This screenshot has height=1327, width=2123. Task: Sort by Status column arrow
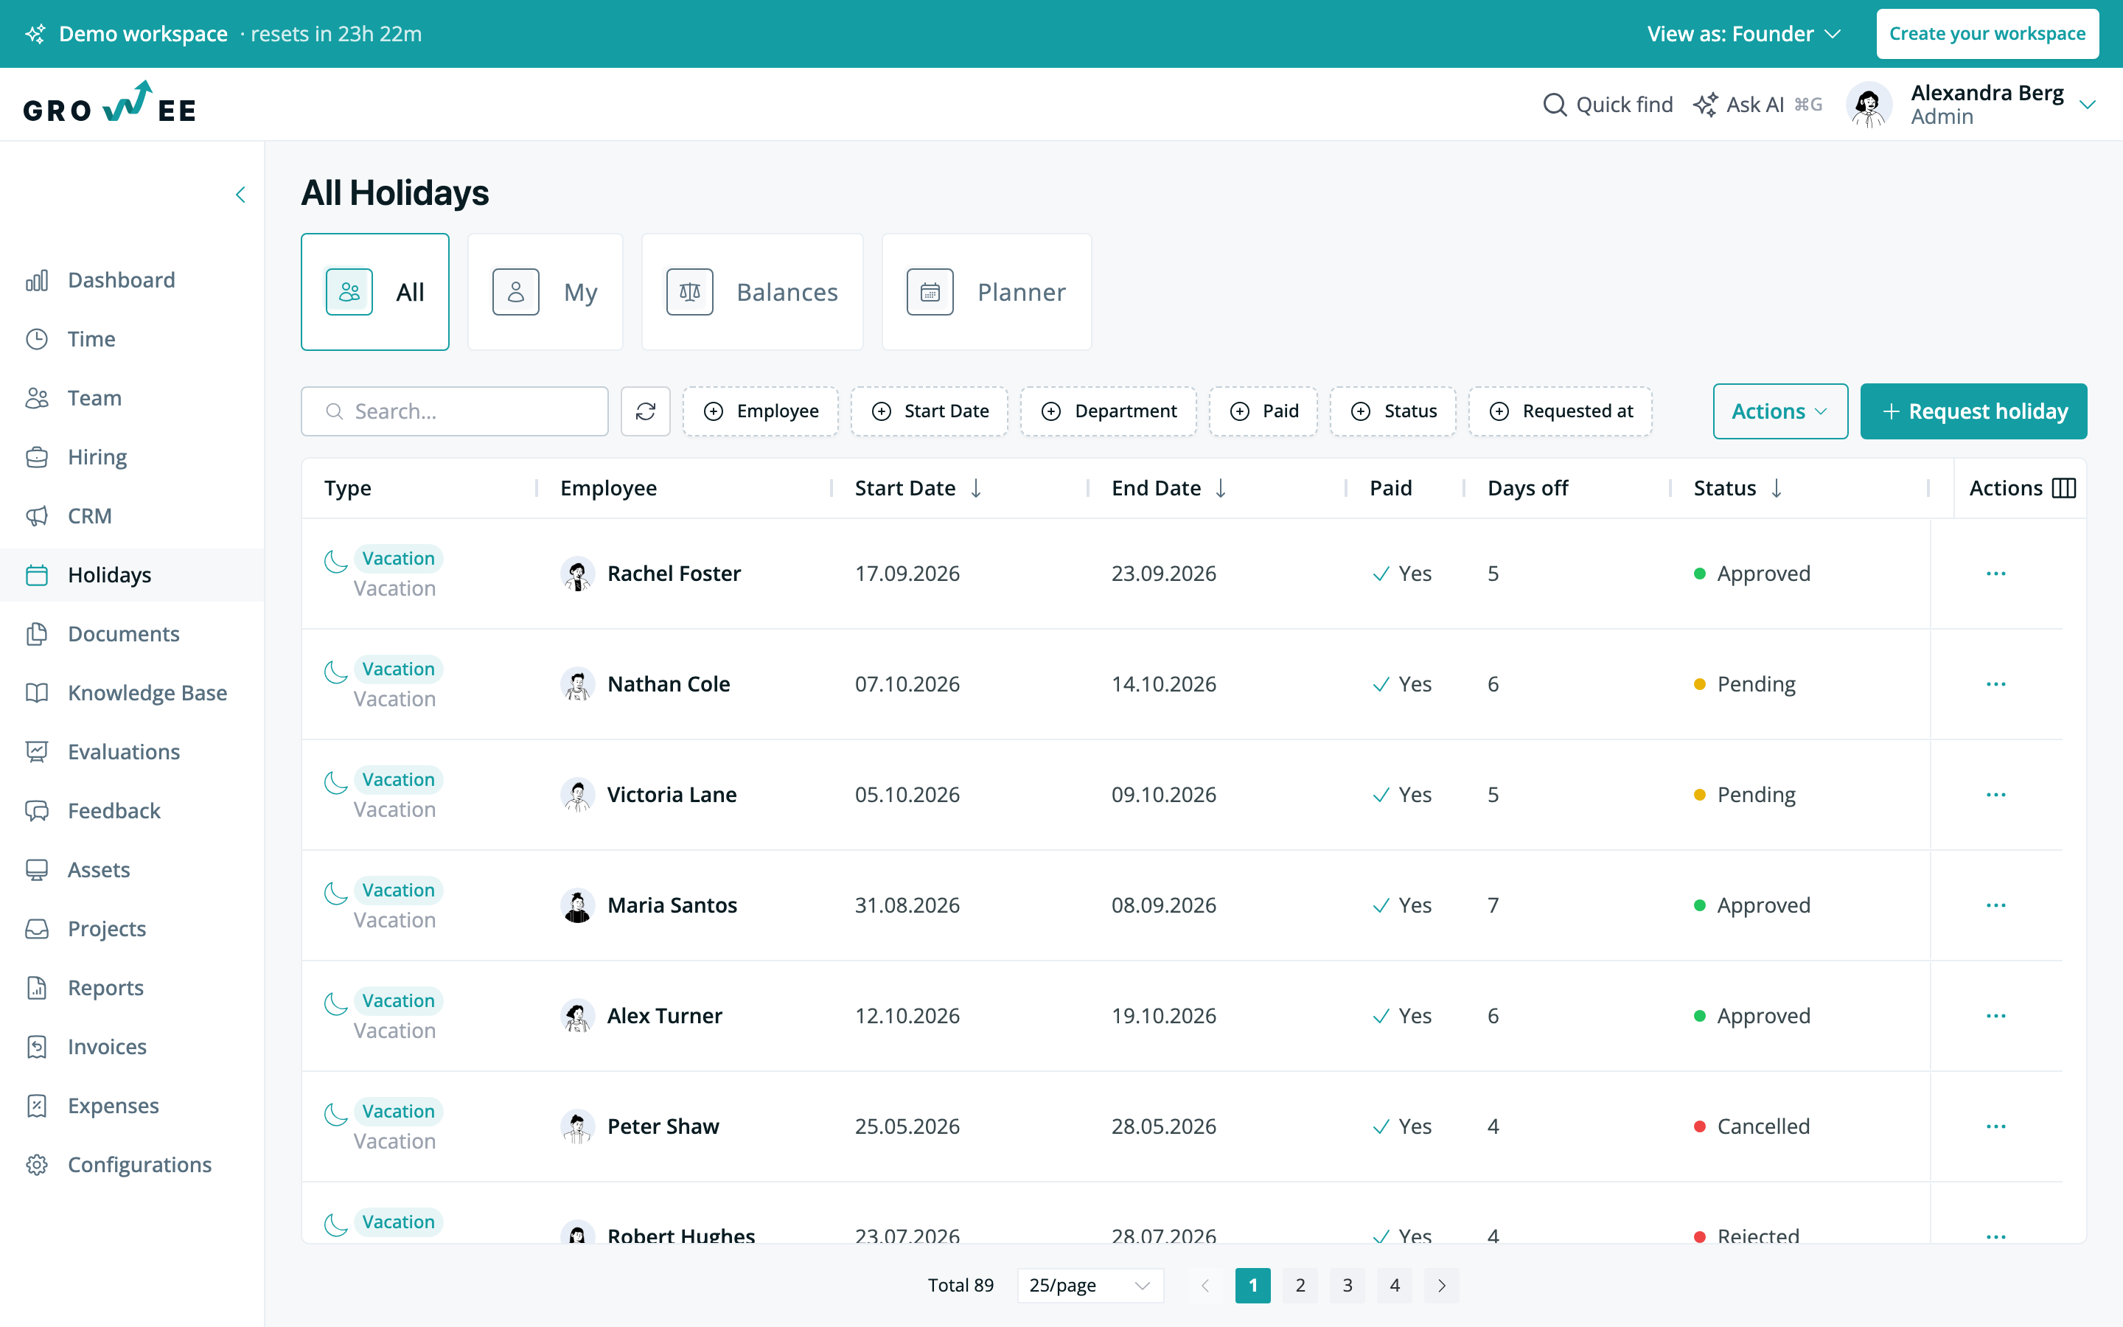(x=1777, y=488)
